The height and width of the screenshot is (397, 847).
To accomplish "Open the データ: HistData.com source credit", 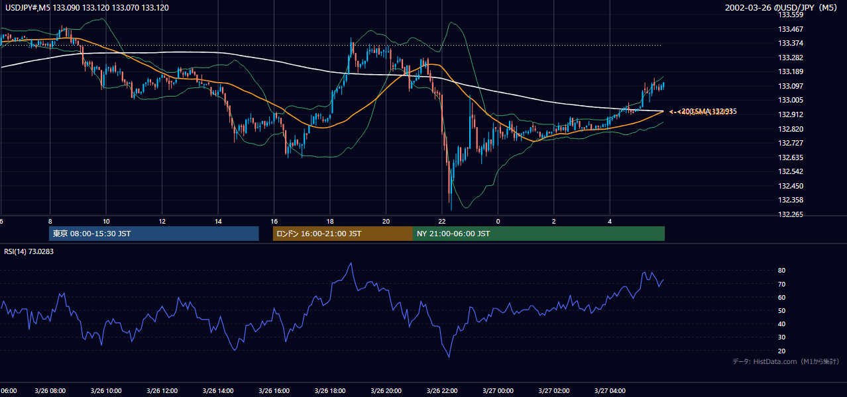I will click(x=786, y=361).
